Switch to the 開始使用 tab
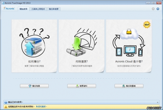 (23, 9)
